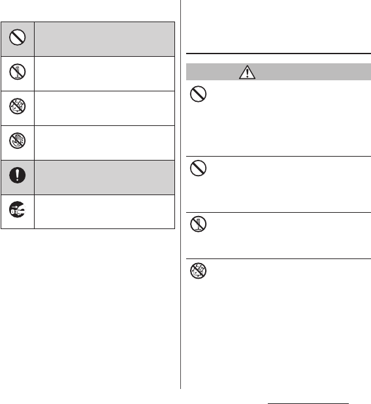Select the blank cell next to the no-wet-hands icon
Viewport: 371px width, 404px height.
tap(105, 143)
